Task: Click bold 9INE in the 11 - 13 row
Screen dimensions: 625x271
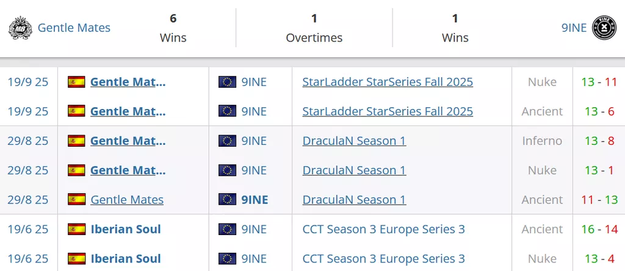Action: [x=255, y=200]
